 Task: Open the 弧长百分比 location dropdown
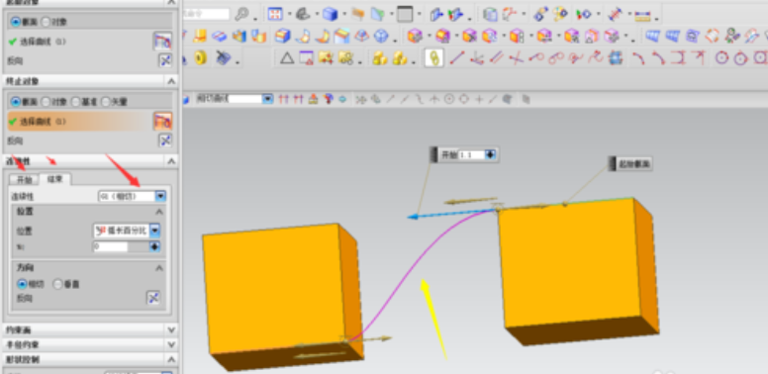154,231
